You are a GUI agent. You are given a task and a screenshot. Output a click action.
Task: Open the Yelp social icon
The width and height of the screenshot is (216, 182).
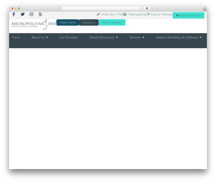click(x=40, y=14)
